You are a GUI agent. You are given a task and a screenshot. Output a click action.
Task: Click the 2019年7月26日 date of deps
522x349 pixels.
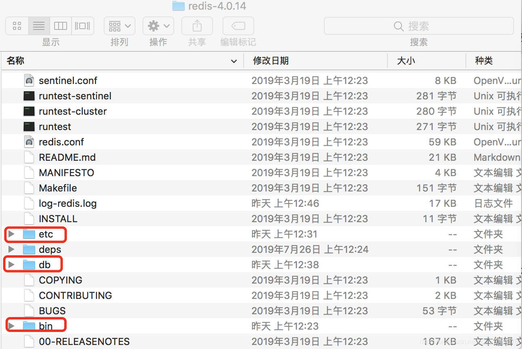coord(310,249)
